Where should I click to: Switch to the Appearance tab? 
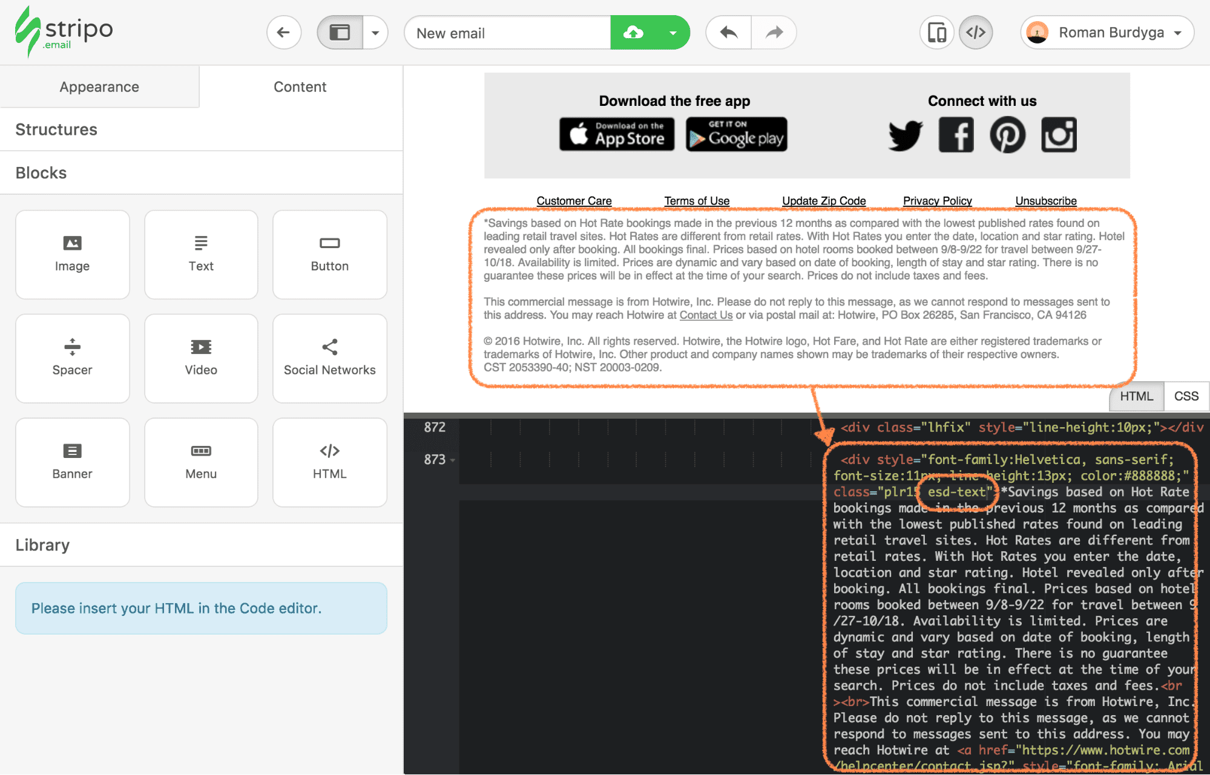point(99,87)
